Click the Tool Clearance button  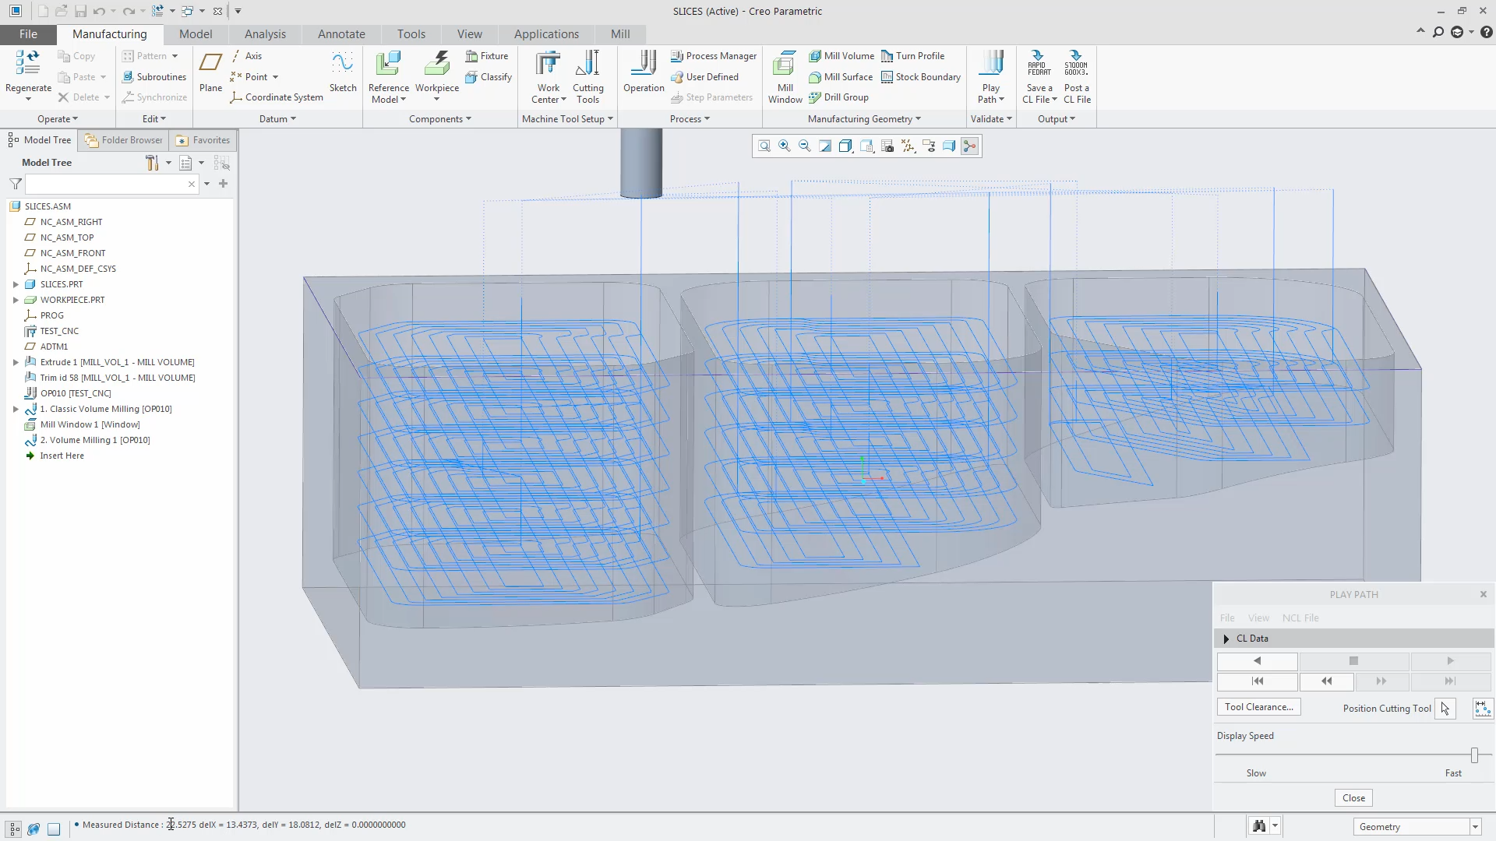[x=1258, y=707]
